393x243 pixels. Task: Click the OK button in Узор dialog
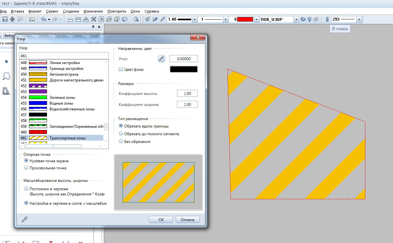pyautogui.click(x=161, y=220)
